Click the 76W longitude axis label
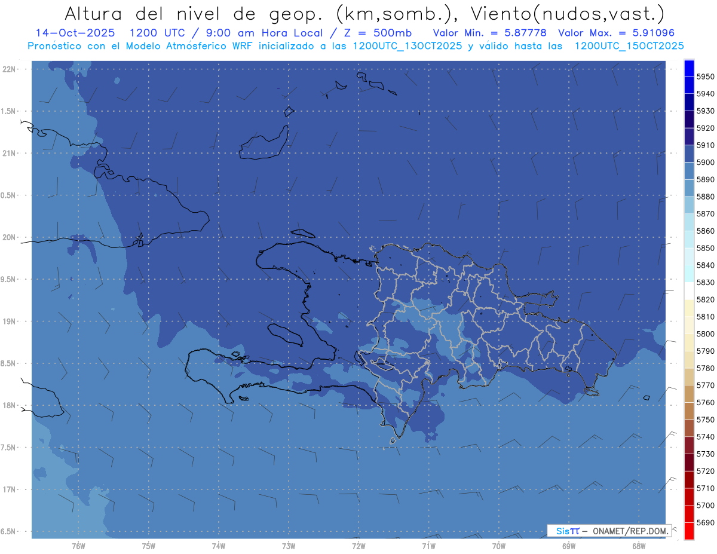717x554 pixels. click(78, 546)
